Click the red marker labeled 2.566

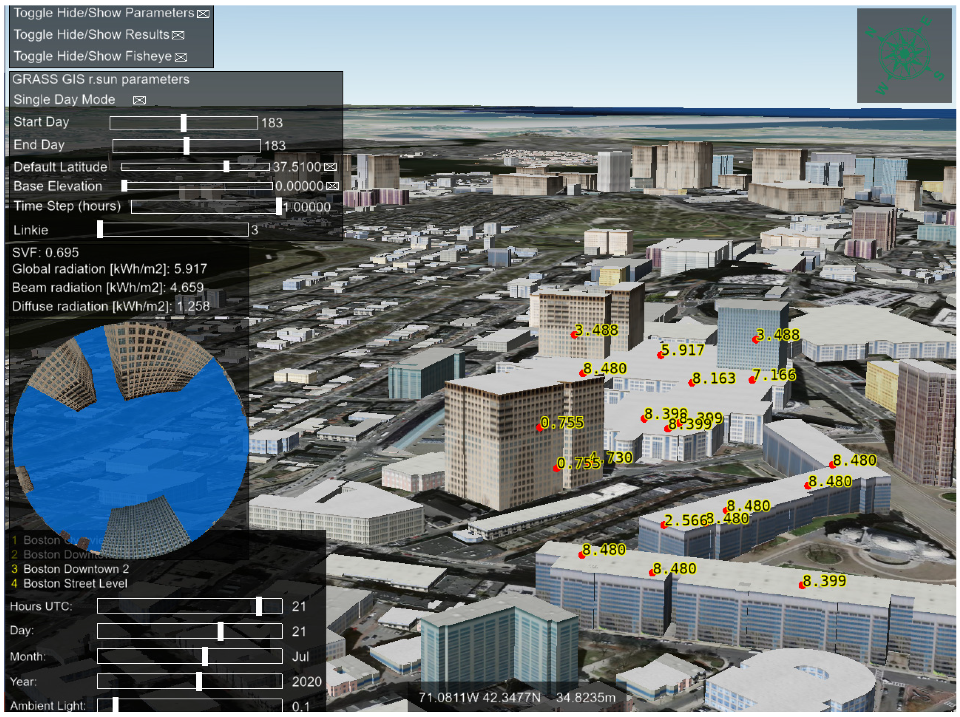tap(663, 525)
